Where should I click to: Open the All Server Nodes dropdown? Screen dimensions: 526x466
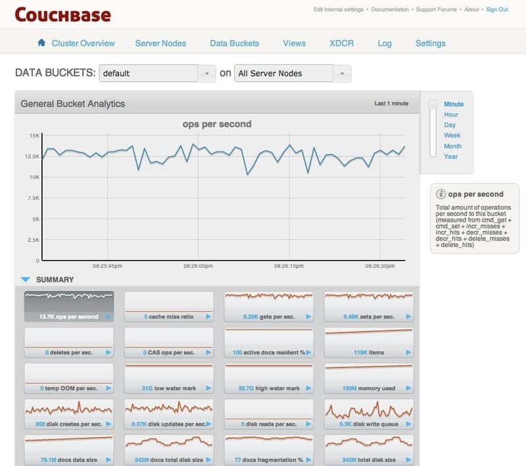(293, 73)
